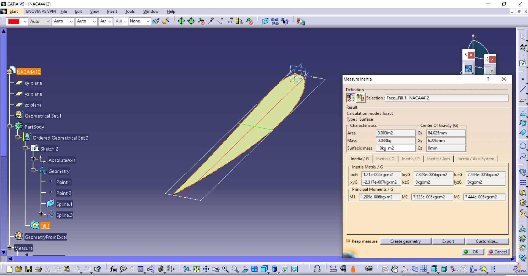Open the File menu
Image resolution: width=528 pixels, height=276 pixels.
click(64, 11)
